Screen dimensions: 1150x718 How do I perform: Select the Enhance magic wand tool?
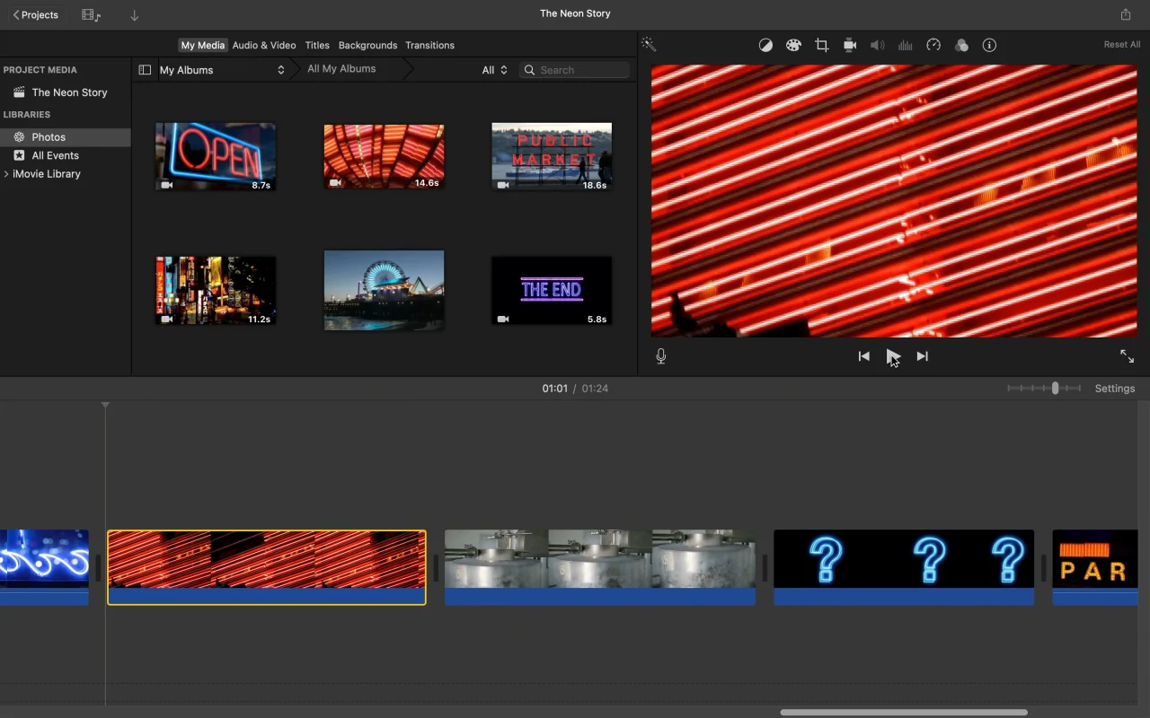648,44
